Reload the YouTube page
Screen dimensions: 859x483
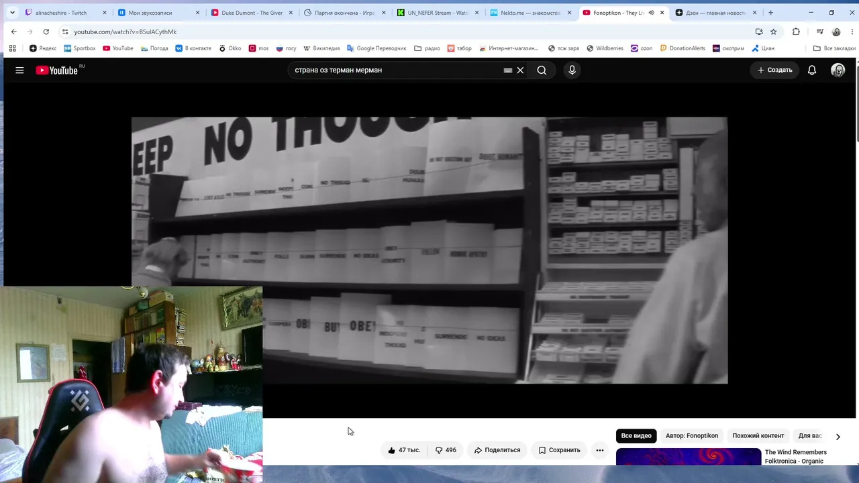pyautogui.click(x=46, y=32)
